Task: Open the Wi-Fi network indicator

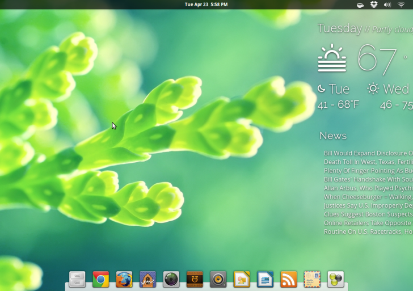Action: pos(401,5)
